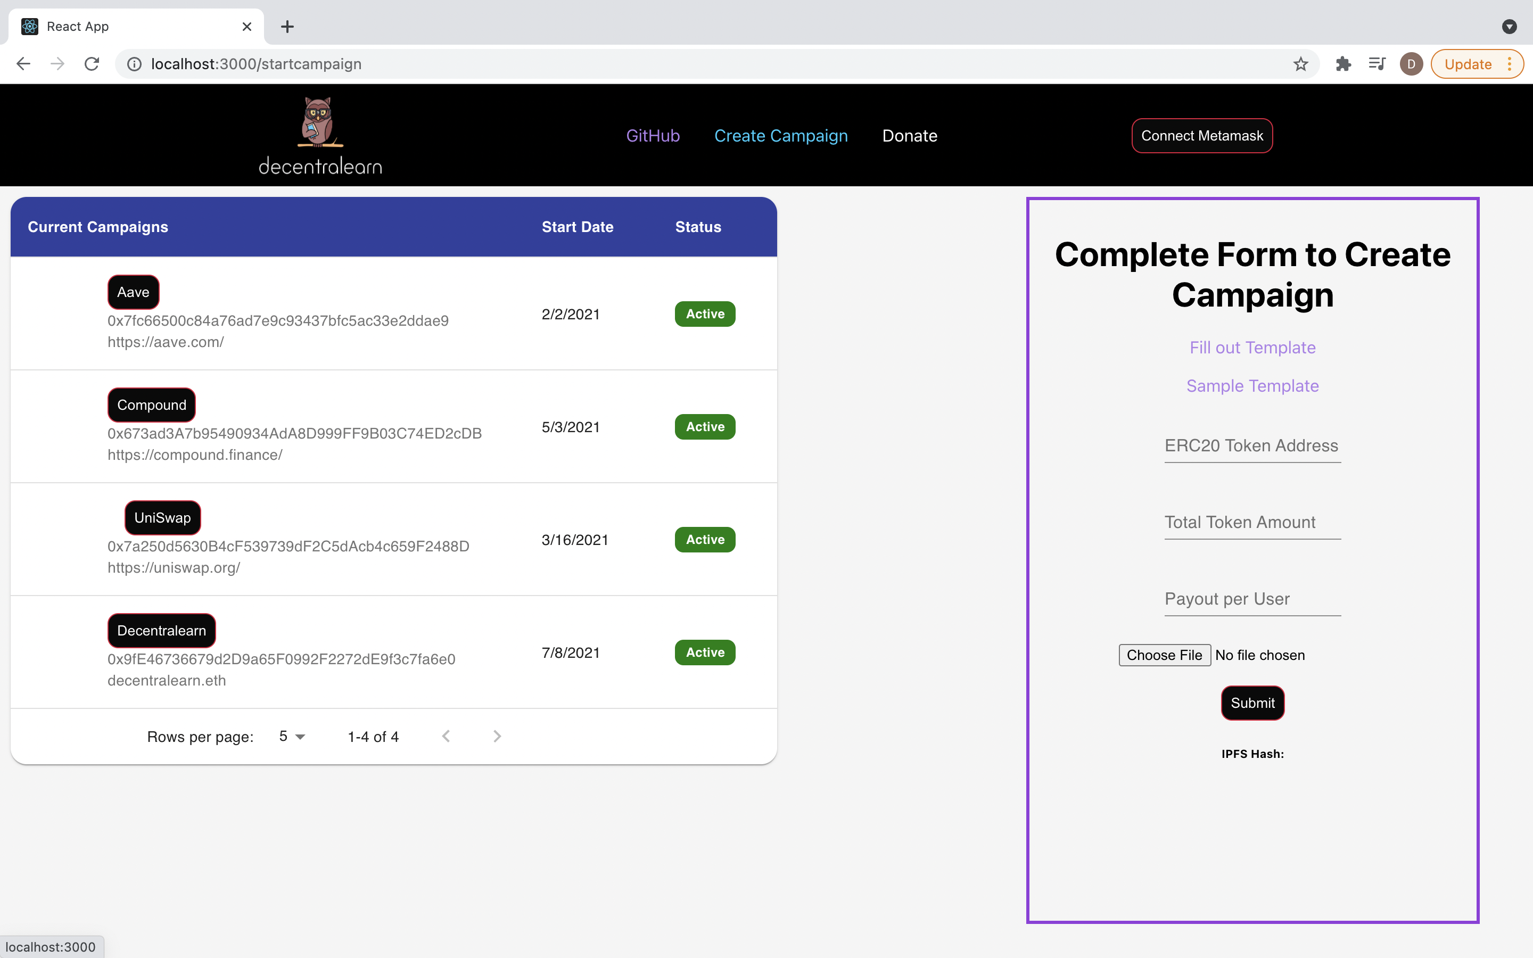Click the https://uniswap.org/ text
This screenshot has width=1533, height=958.
(174, 568)
